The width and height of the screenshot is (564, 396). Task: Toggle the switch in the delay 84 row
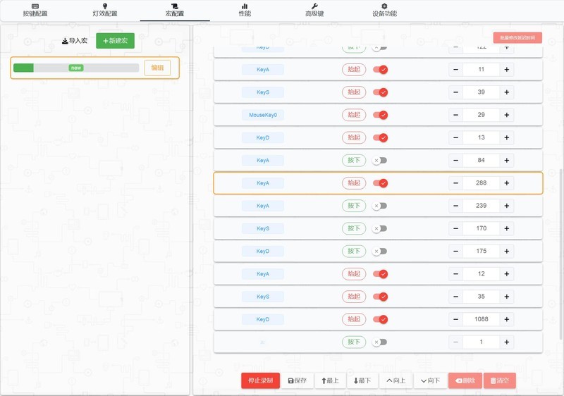pos(379,161)
